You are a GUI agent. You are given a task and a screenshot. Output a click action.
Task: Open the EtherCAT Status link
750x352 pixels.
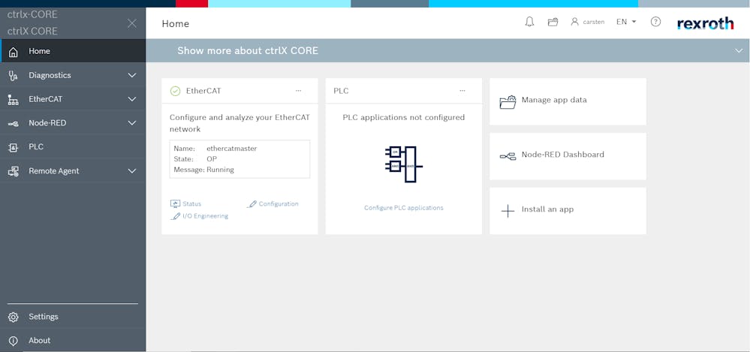[191, 203]
